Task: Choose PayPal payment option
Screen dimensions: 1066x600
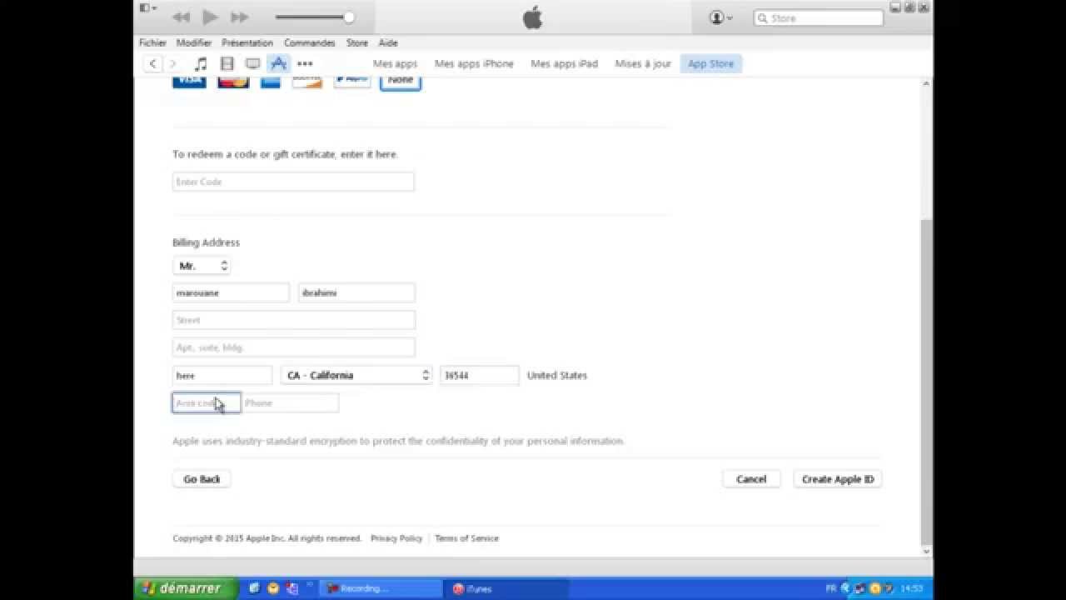Action: coord(352,82)
